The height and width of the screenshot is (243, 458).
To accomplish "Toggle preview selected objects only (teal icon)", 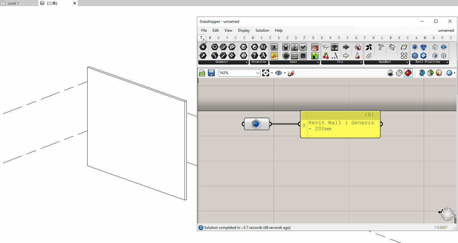I will pos(421,73).
